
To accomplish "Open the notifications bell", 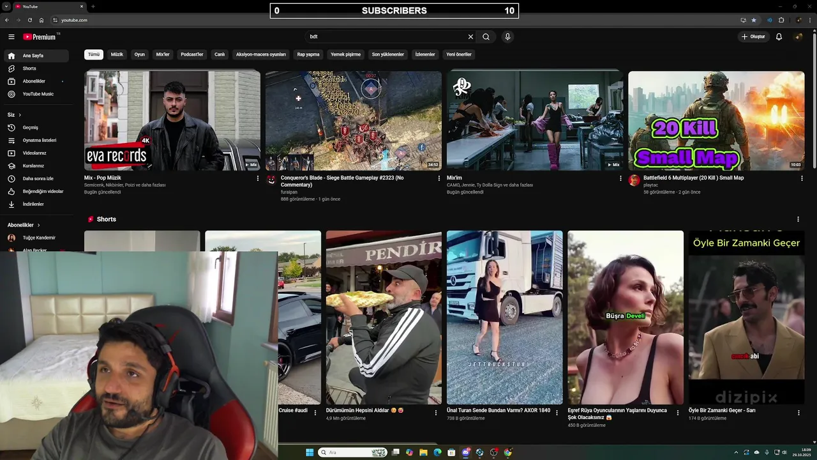I will point(779,36).
